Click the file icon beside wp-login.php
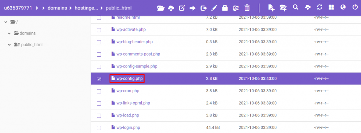 tap(113, 127)
